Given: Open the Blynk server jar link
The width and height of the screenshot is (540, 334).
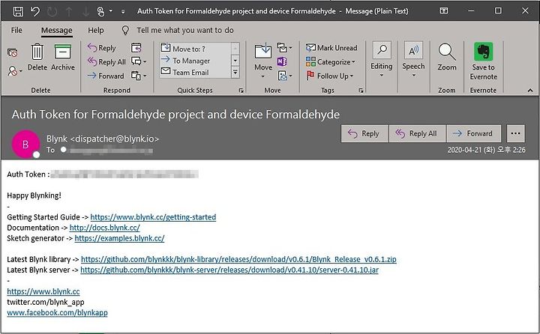Looking at the screenshot, I should coord(229,270).
